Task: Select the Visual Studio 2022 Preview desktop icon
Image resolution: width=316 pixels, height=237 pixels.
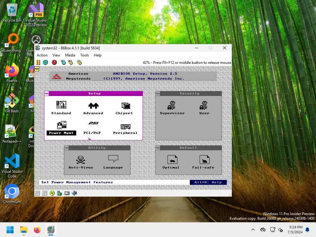Action: (36, 15)
